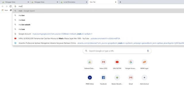Click the 'Apps' bookmarks bar label

[6, 10]
